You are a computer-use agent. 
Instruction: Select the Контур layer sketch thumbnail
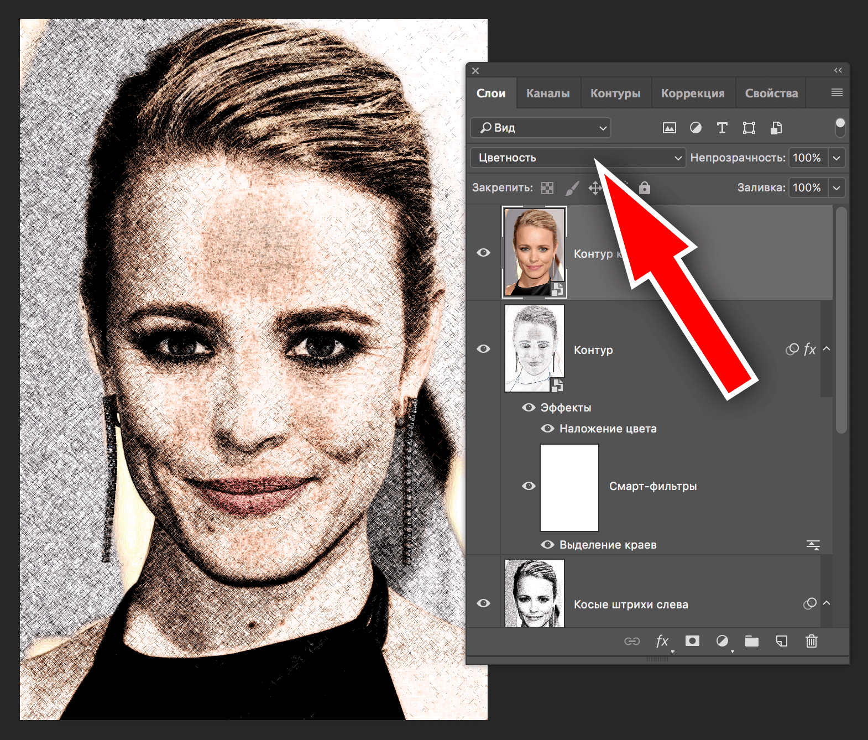click(x=534, y=348)
